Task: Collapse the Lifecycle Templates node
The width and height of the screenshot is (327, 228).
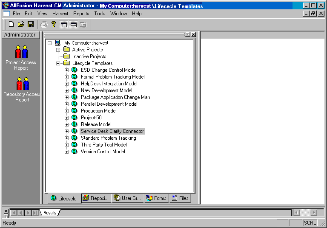Action: tap(58, 63)
